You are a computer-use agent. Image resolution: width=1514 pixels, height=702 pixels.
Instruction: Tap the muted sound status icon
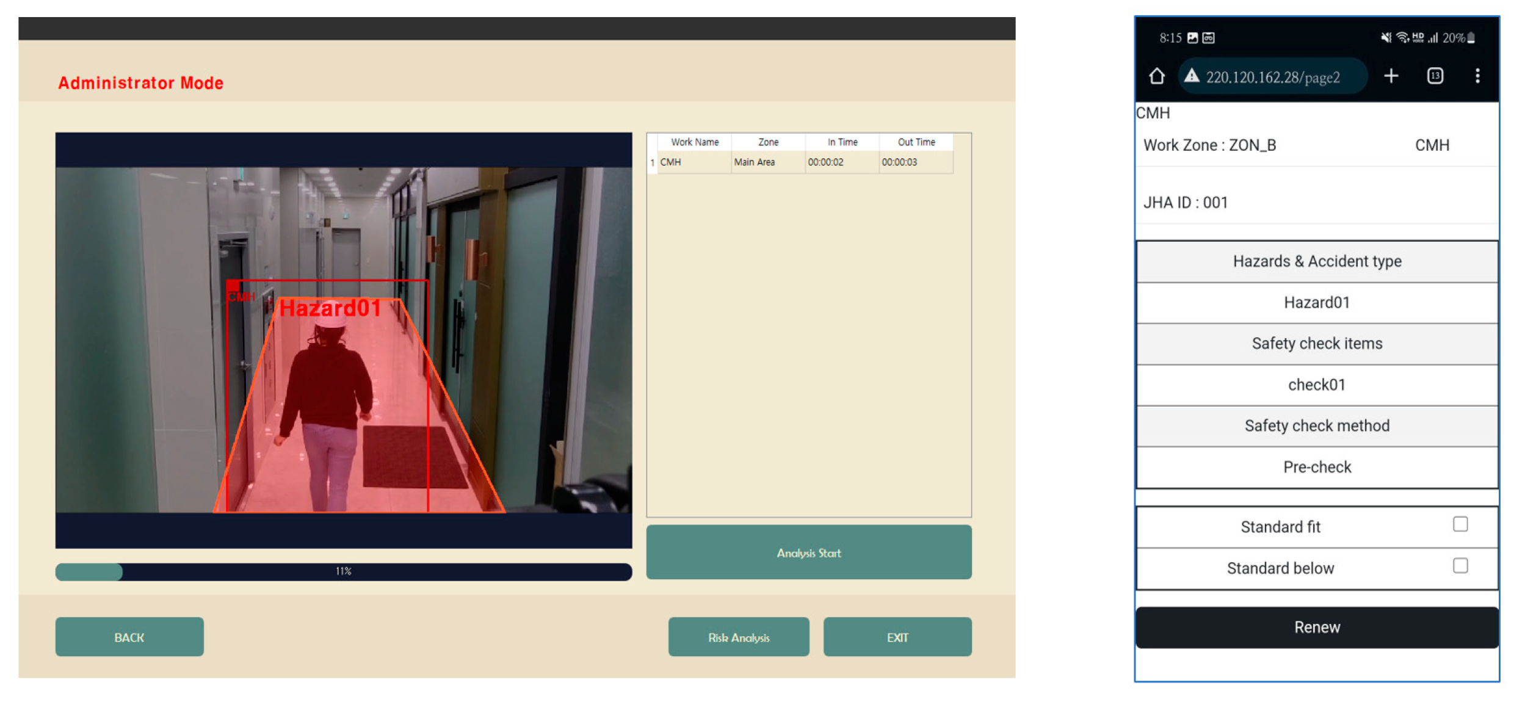1386,38
